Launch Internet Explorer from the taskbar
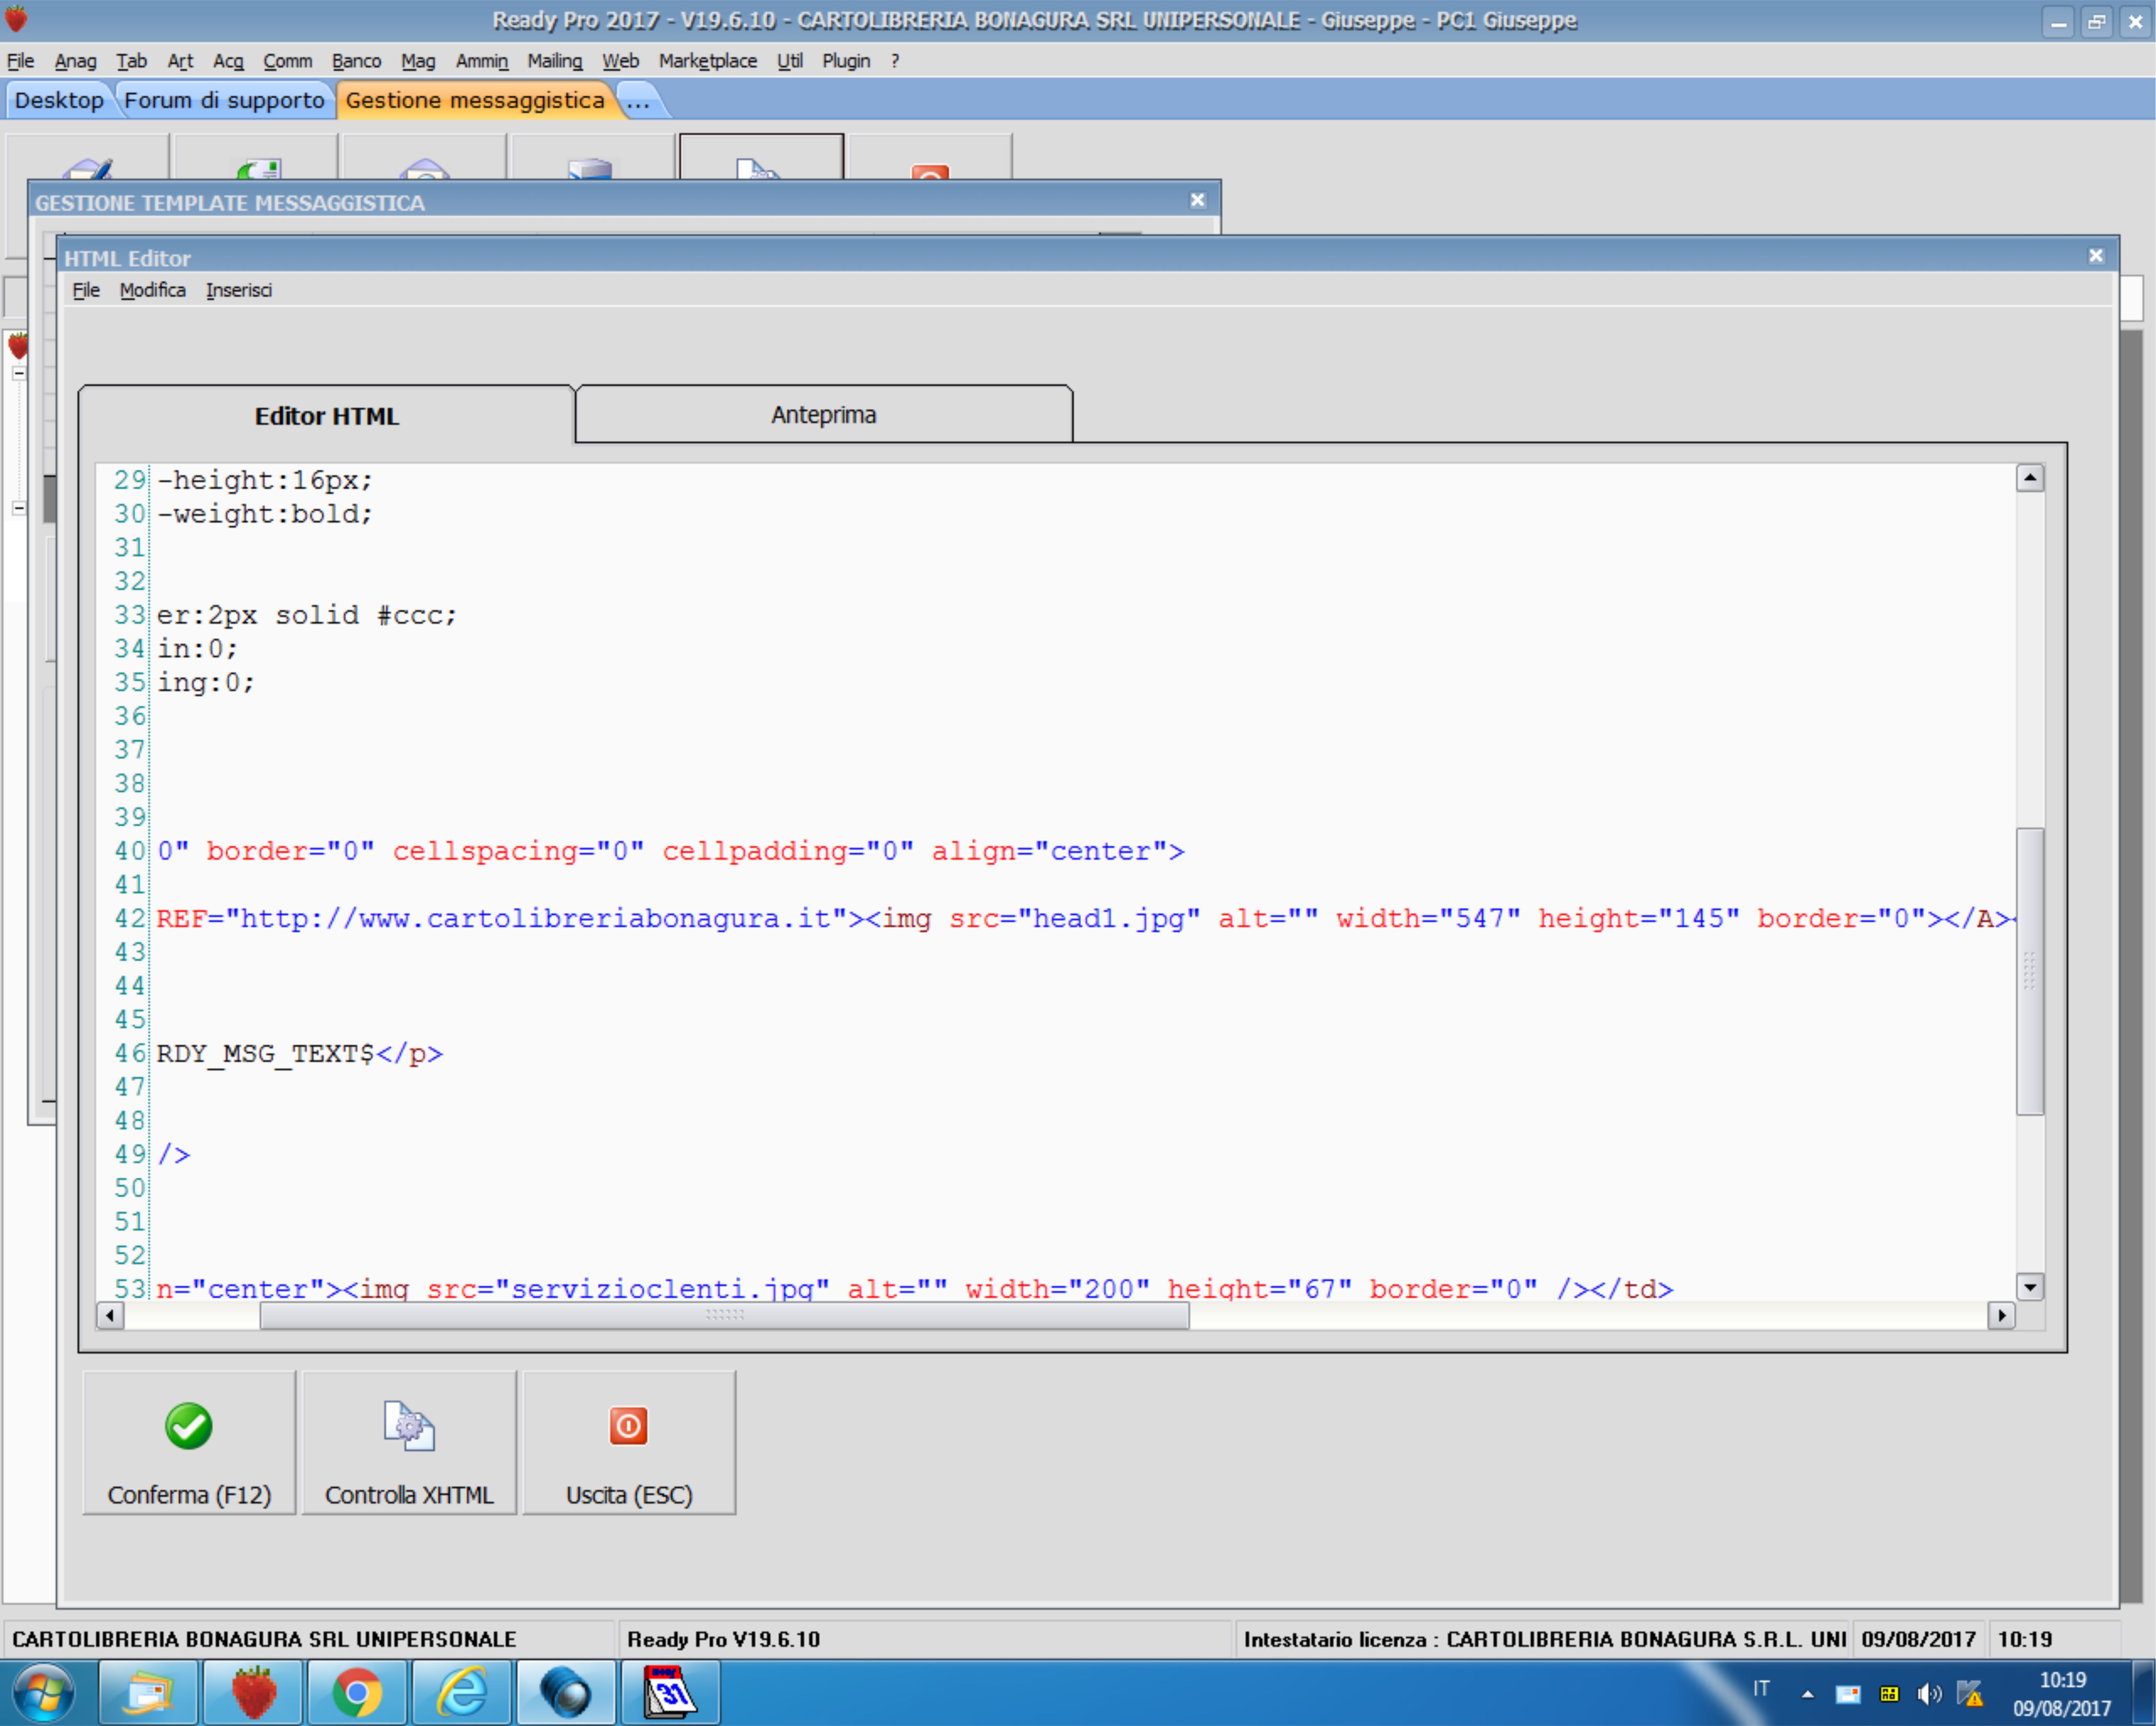This screenshot has height=1726, width=2156. click(x=462, y=1693)
